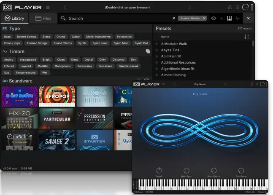Select the Piano / Keys type tag
273x195 pixels.
pyautogui.click(x=12, y=43)
